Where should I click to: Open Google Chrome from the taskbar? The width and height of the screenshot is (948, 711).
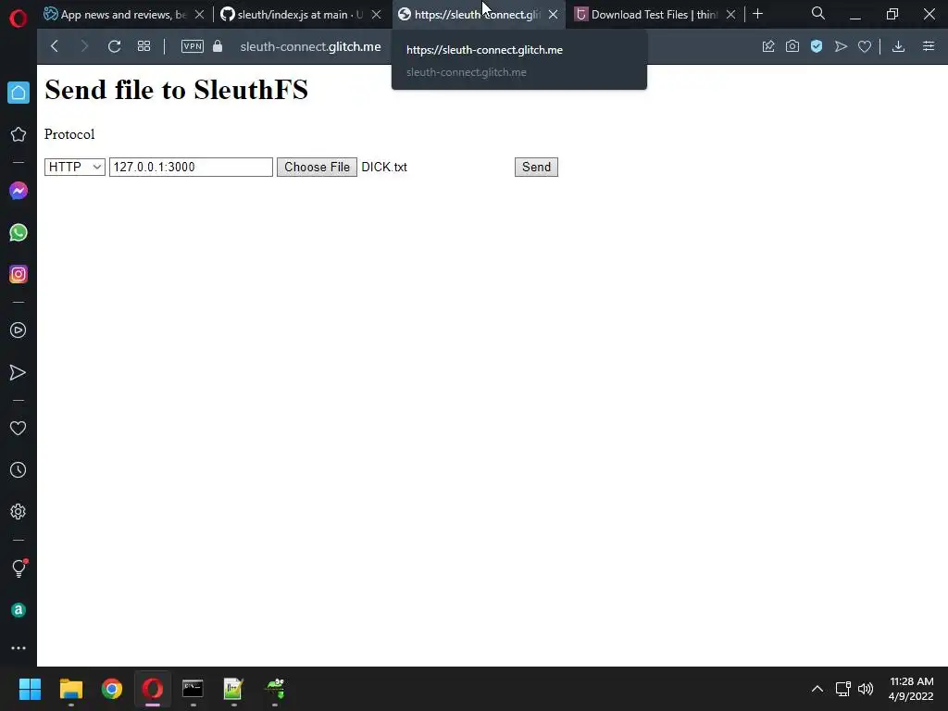click(x=112, y=689)
